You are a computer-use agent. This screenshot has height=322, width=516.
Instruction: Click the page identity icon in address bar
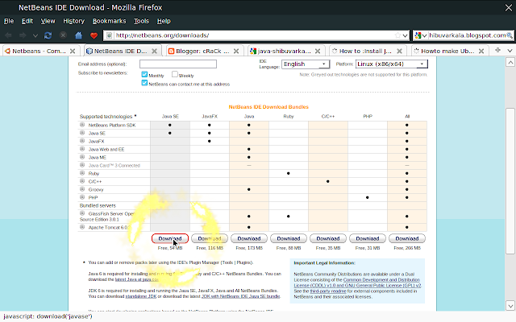pyautogui.click(x=110, y=35)
